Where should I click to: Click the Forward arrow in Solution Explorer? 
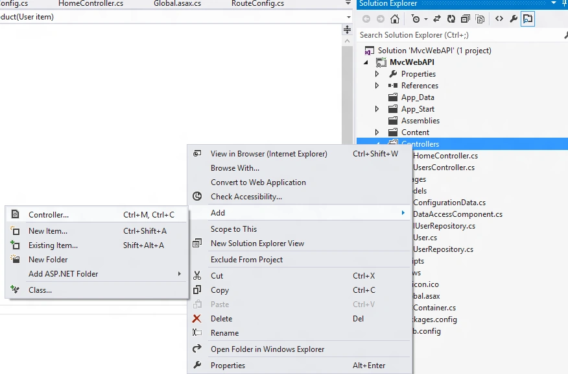point(381,19)
